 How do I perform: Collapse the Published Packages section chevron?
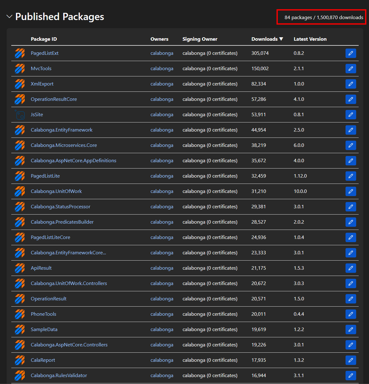click(x=9, y=17)
